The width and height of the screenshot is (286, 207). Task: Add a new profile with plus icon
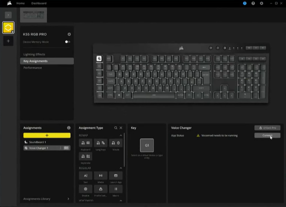tap(8, 41)
